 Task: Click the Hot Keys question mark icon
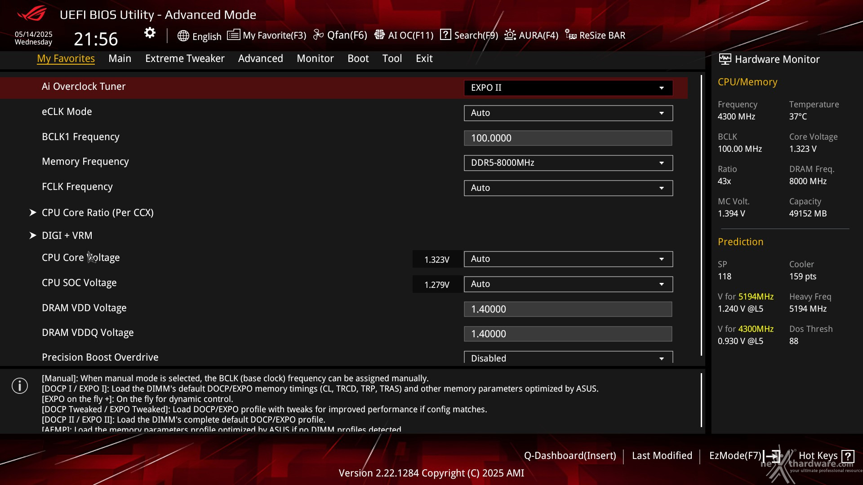[x=848, y=456]
